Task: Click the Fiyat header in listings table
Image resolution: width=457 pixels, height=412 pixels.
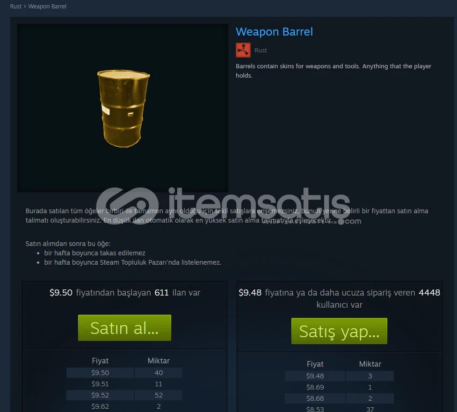Action: tap(100, 361)
